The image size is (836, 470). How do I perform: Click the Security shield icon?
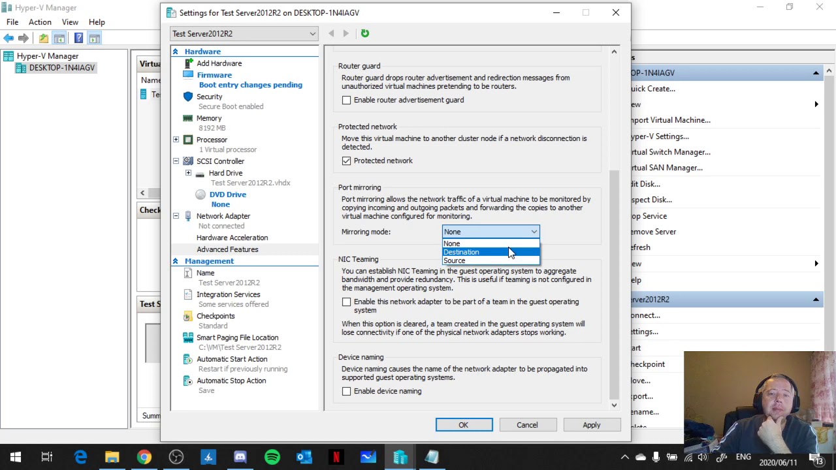point(188,97)
